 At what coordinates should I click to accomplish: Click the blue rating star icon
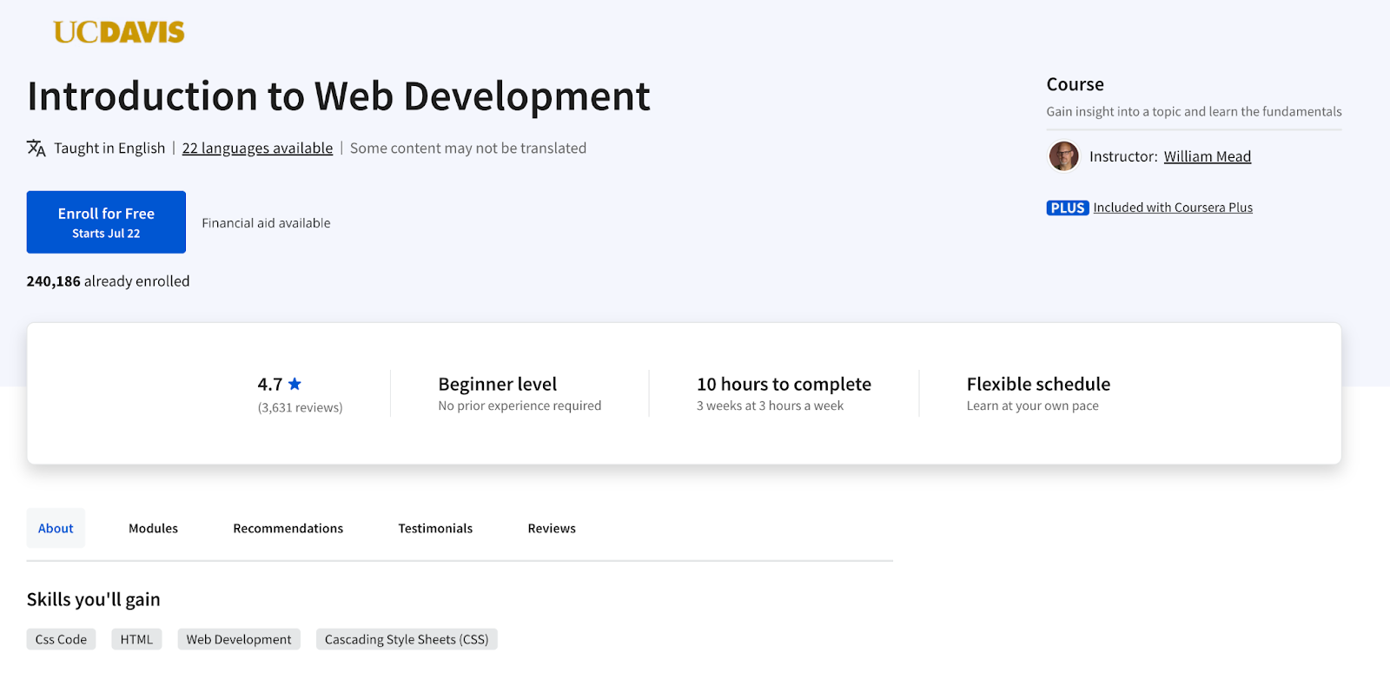coord(295,384)
